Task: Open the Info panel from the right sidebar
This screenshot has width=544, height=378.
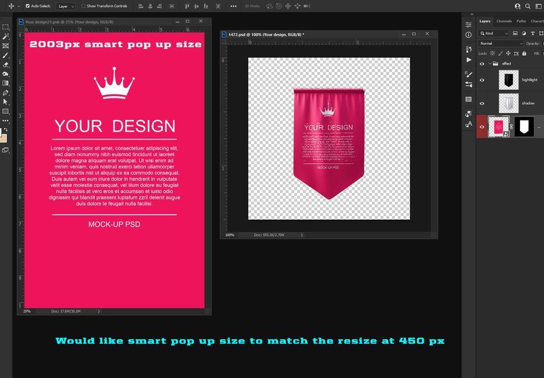Action: 468,34
